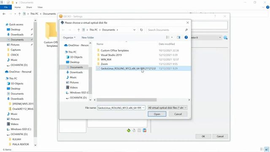
Task: Open the file type filter dropdown
Action: (167, 108)
